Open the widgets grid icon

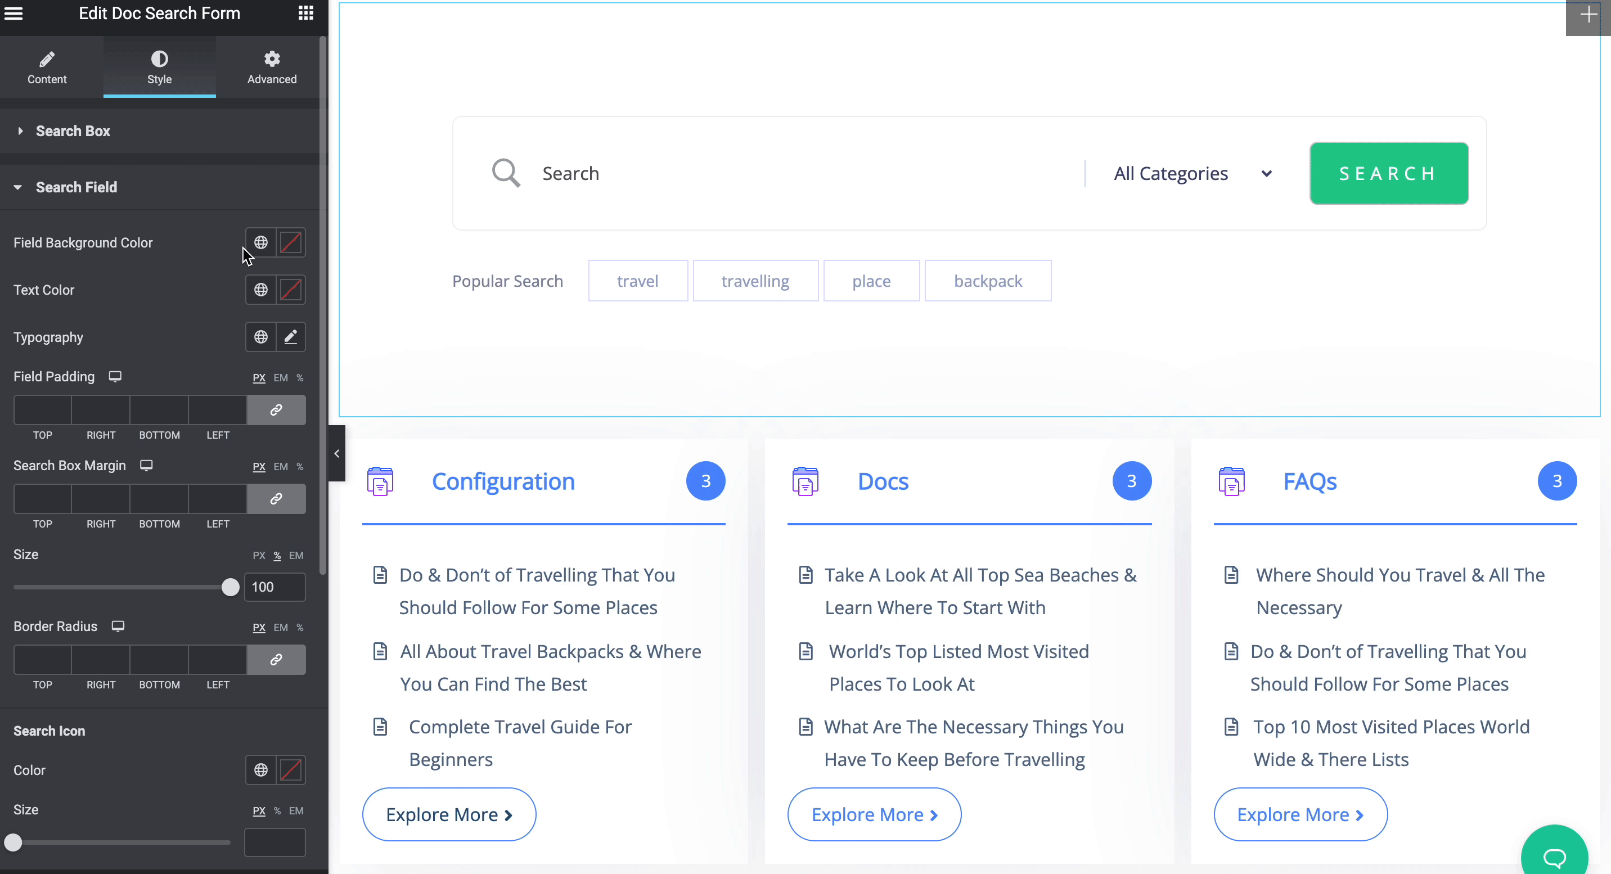coord(305,13)
